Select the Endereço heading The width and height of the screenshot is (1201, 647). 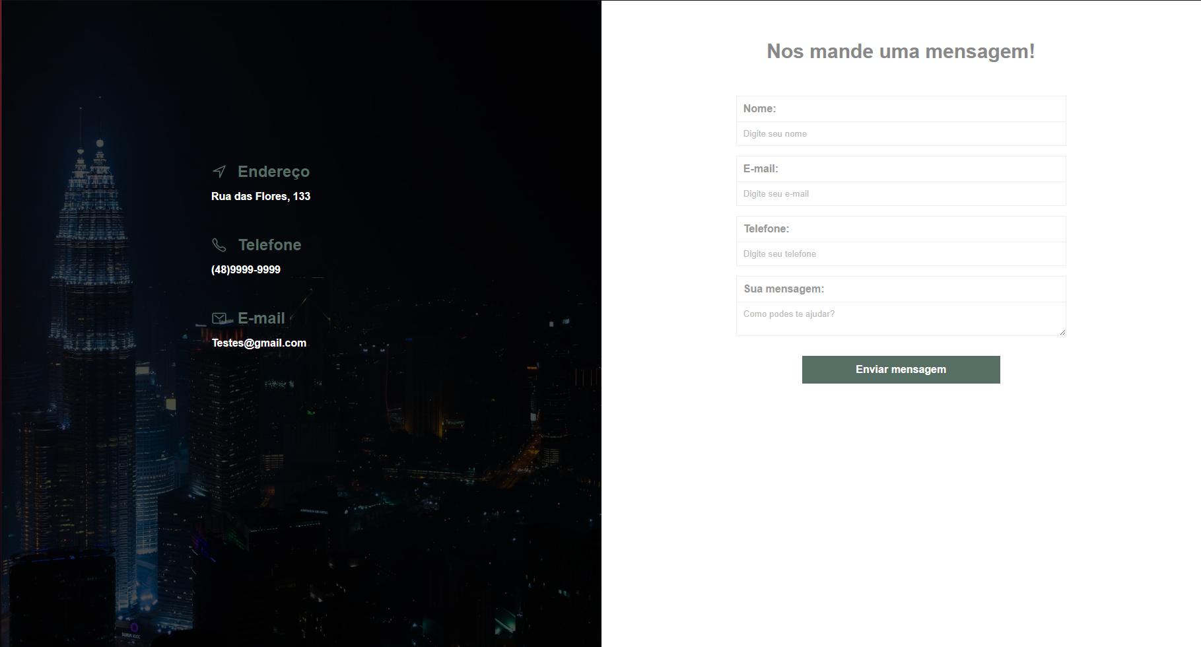click(x=273, y=172)
